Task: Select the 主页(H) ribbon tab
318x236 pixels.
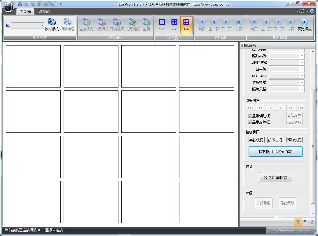Action: coord(25,12)
